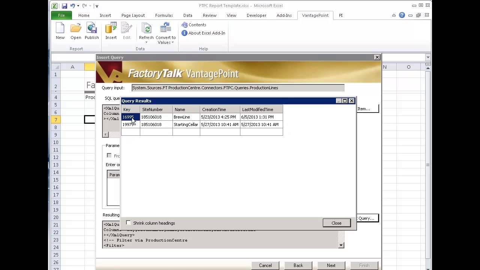Switch to the Add-Ins tab
This screenshot has height=270, width=480.
(x=284, y=15)
